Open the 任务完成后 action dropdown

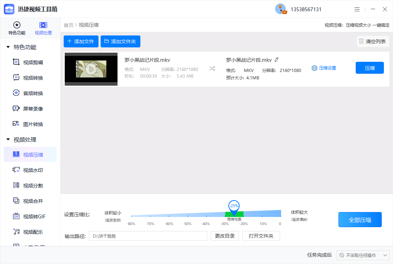point(363,255)
